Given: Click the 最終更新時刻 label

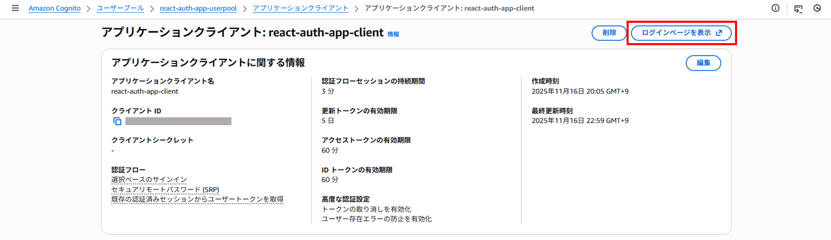Looking at the screenshot, I should pos(552,111).
